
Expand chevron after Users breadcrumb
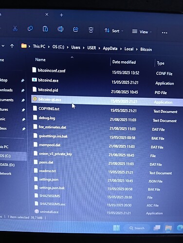click(x=84, y=48)
